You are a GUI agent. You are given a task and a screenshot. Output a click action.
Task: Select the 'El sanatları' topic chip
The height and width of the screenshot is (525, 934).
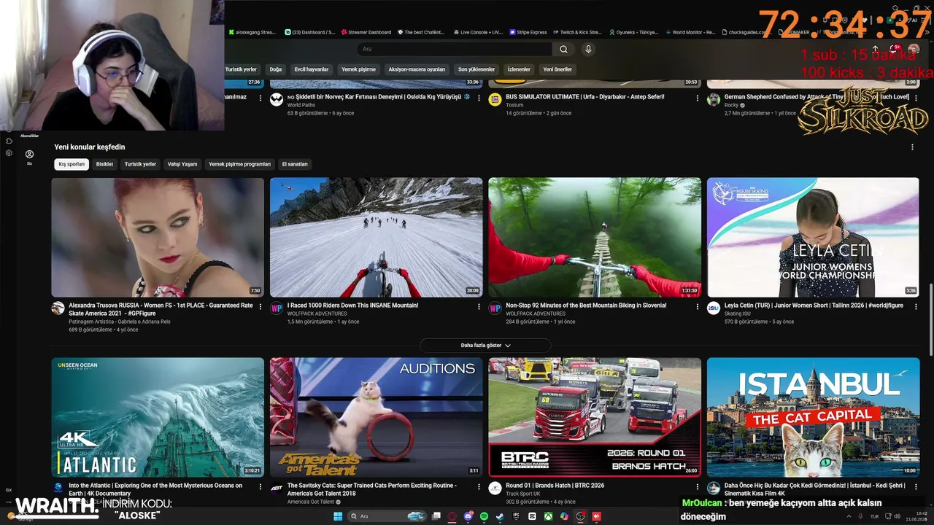(295, 164)
